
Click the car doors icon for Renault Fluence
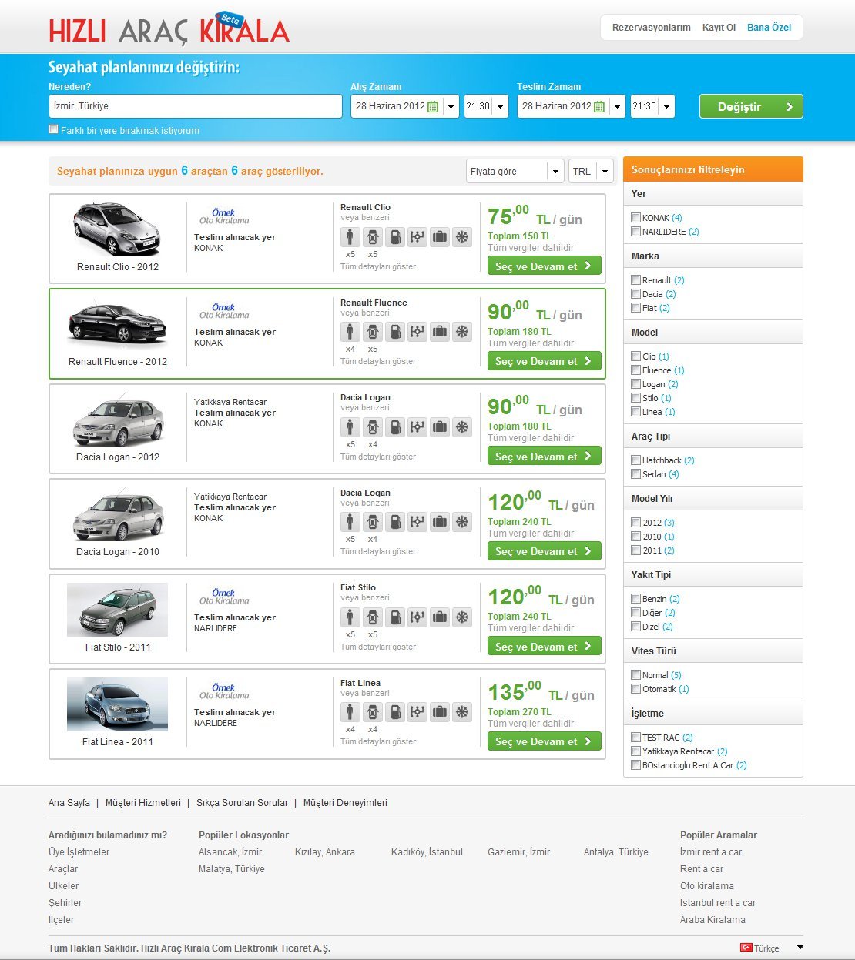coord(372,332)
